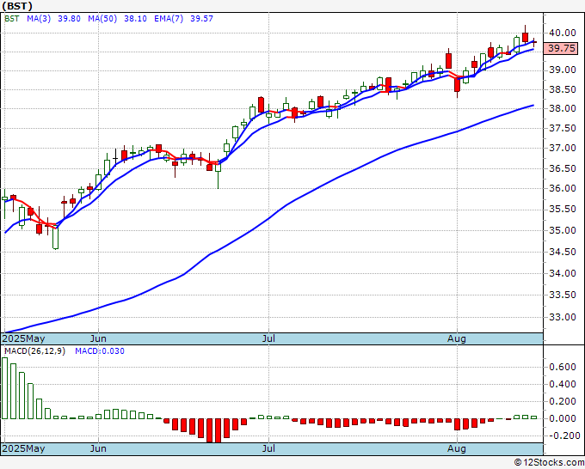Click the 34.00 price axis label
The width and height of the screenshot is (585, 469).
(x=563, y=273)
